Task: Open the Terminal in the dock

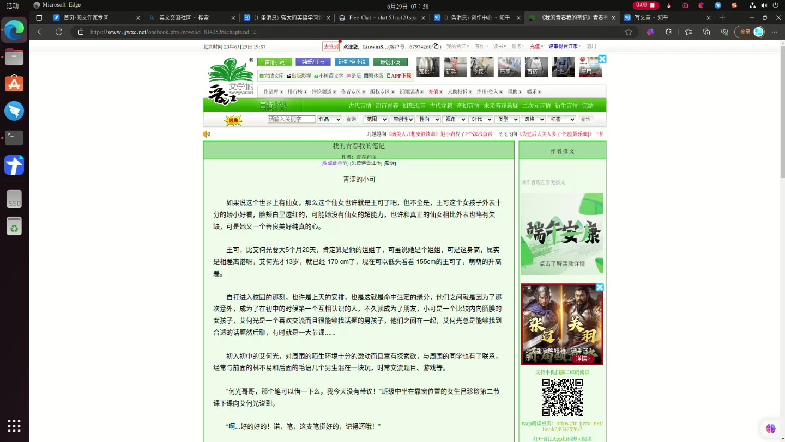Action: (14, 138)
